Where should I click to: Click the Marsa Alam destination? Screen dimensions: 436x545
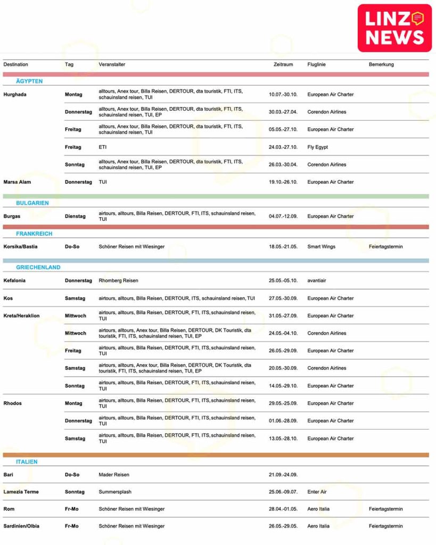click(17, 182)
